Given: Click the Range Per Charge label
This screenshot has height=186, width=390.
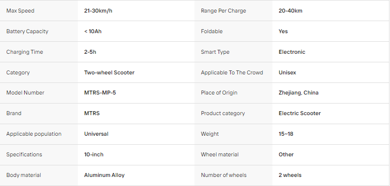Looking at the screenshot, I should click(x=223, y=11).
